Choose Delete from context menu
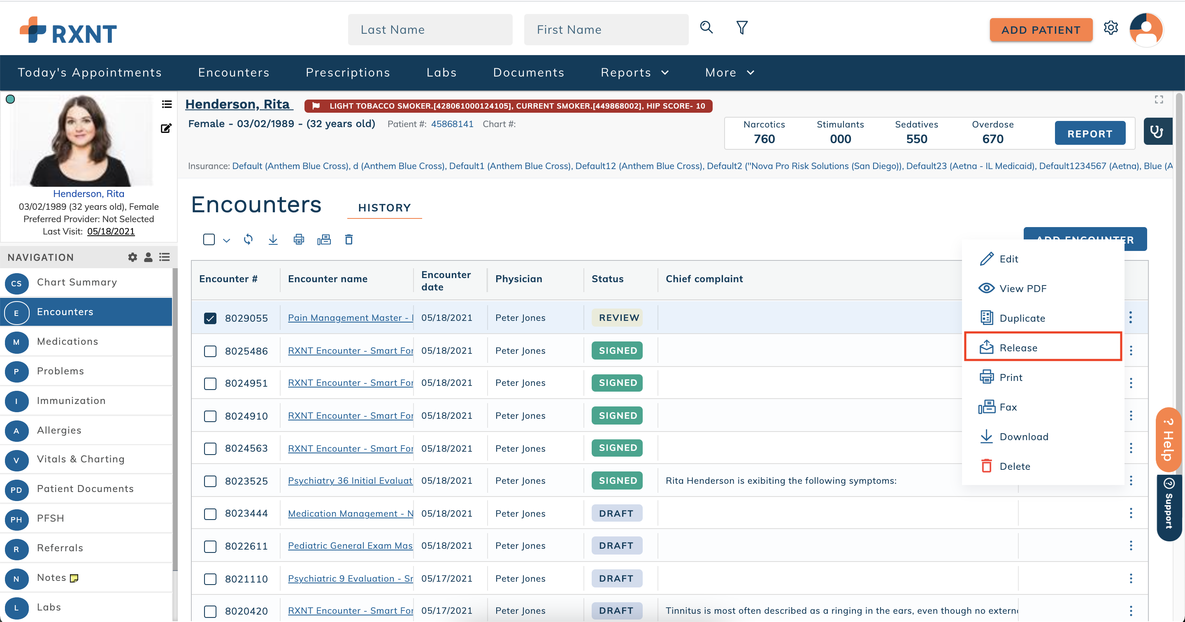Screen dimensions: 1185x622 click(1042, 466)
